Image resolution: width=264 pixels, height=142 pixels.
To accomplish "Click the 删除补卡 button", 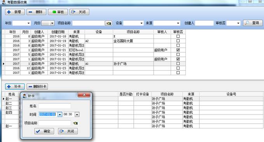I will pyautogui.click(x=37, y=86).
